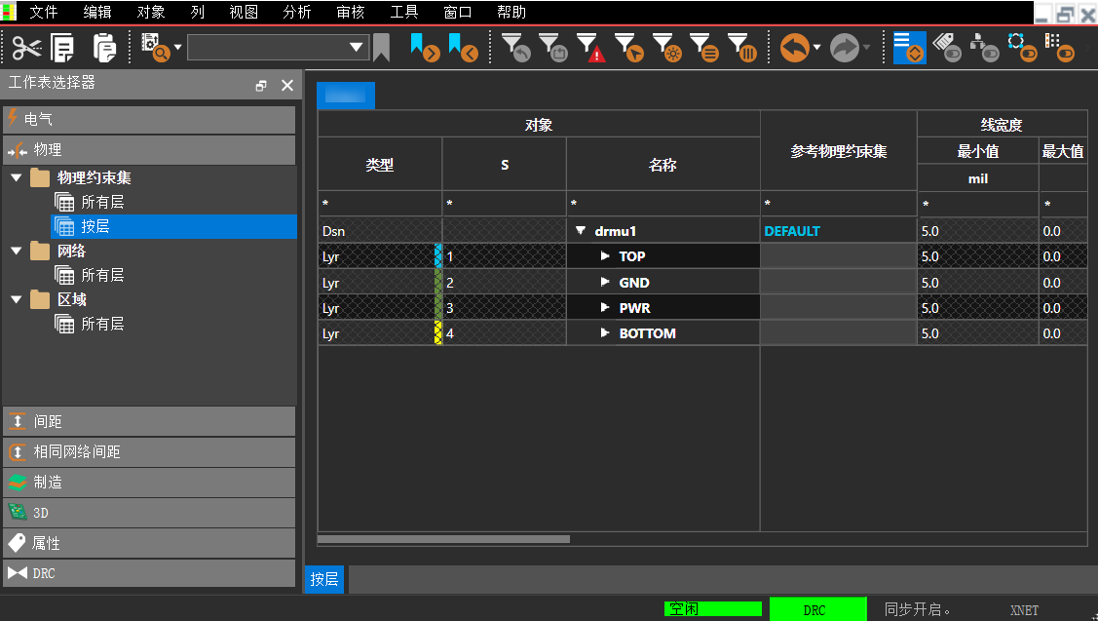Open the Undo history dropdown arrow
The width and height of the screenshot is (1098, 621).
pyautogui.click(x=816, y=48)
